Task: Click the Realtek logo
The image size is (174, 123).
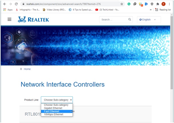Action: tap(33, 19)
